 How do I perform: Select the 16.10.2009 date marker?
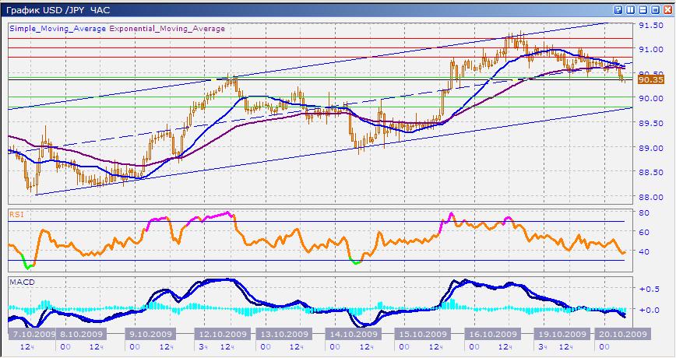tap(487, 334)
